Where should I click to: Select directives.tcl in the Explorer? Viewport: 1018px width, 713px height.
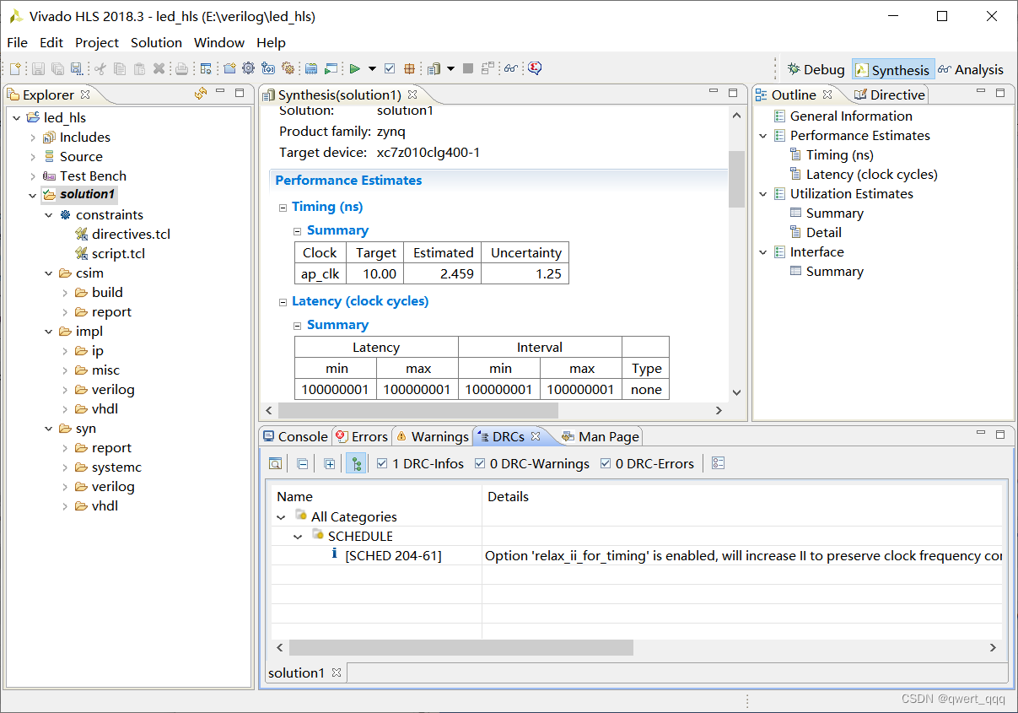pyautogui.click(x=131, y=235)
